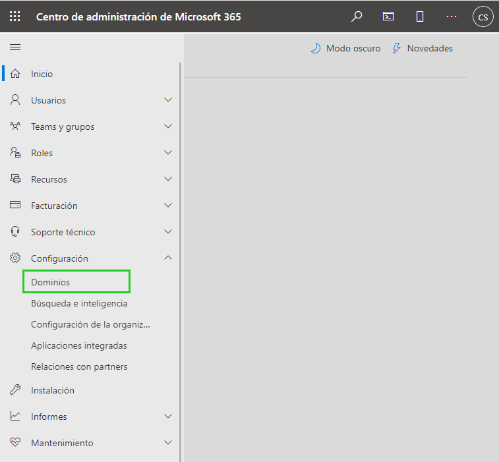Expand the Soporte técnico chevron
The image size is (499, 462).
(x=168, y=231)
